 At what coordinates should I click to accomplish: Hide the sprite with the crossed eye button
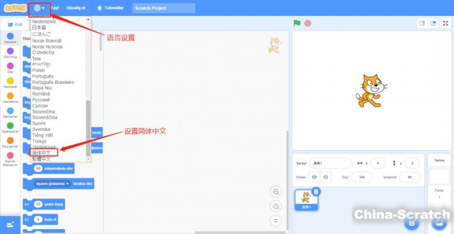coord(326,177)
